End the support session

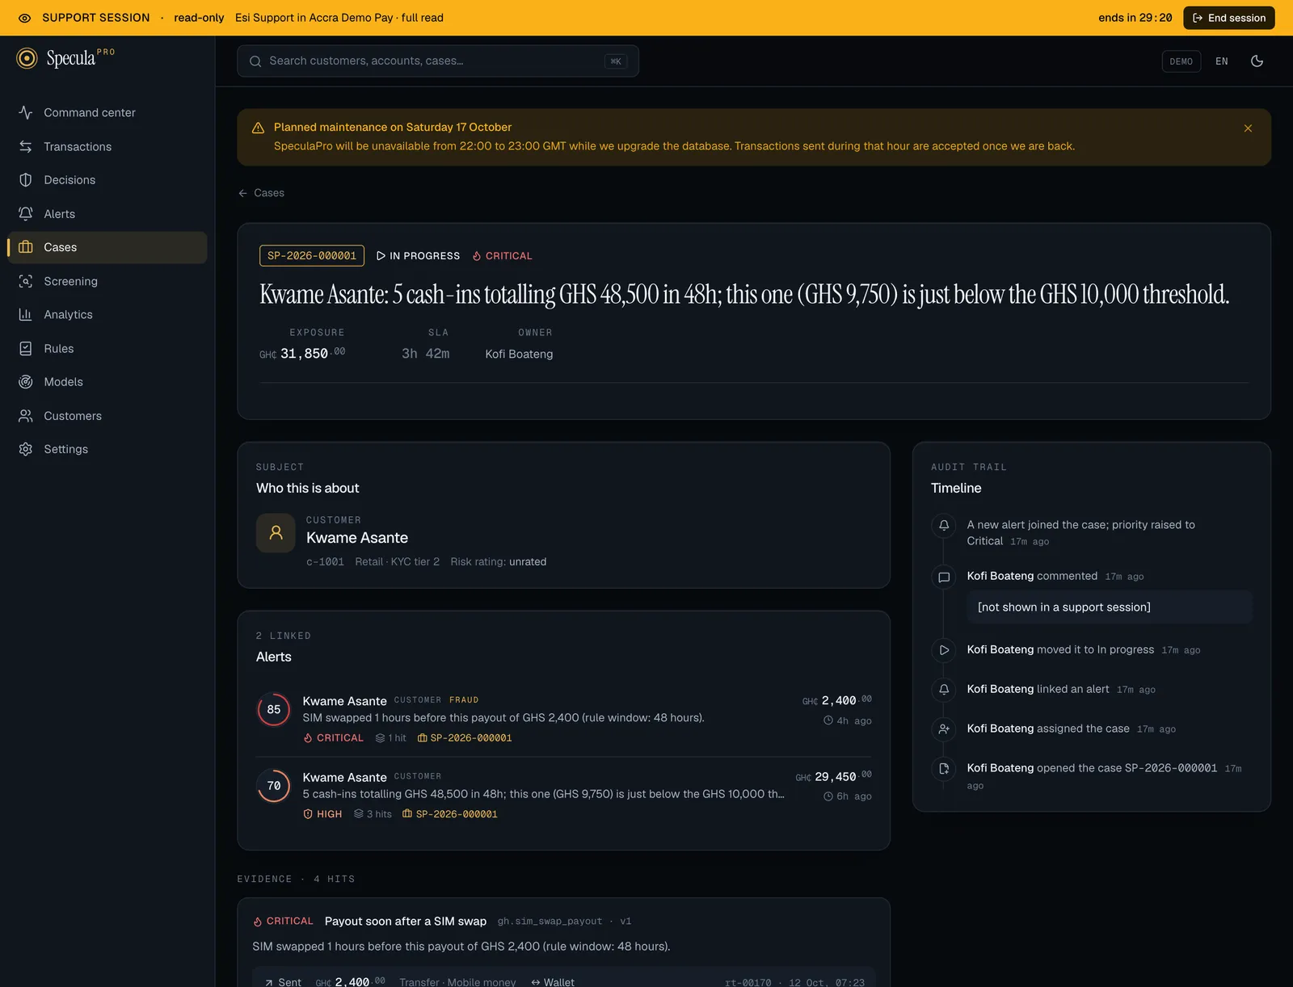point(1229,18)
